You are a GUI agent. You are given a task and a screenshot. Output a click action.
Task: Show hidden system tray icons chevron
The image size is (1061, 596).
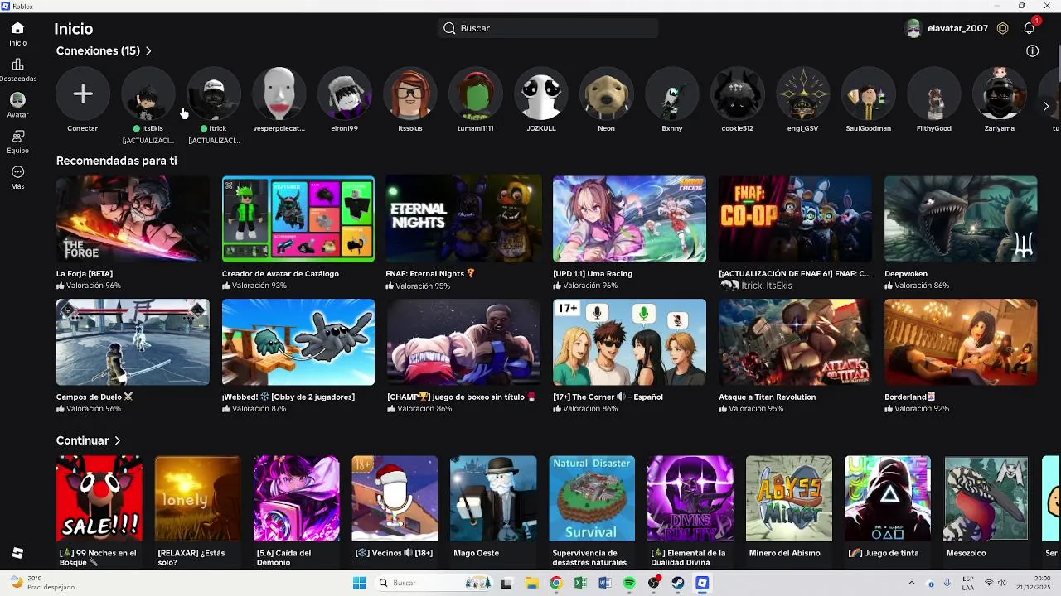(912, 583)
